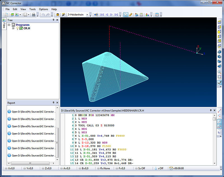
Task: Toggle the light bulb visibility for CR.H
Action: coord(17,28)
